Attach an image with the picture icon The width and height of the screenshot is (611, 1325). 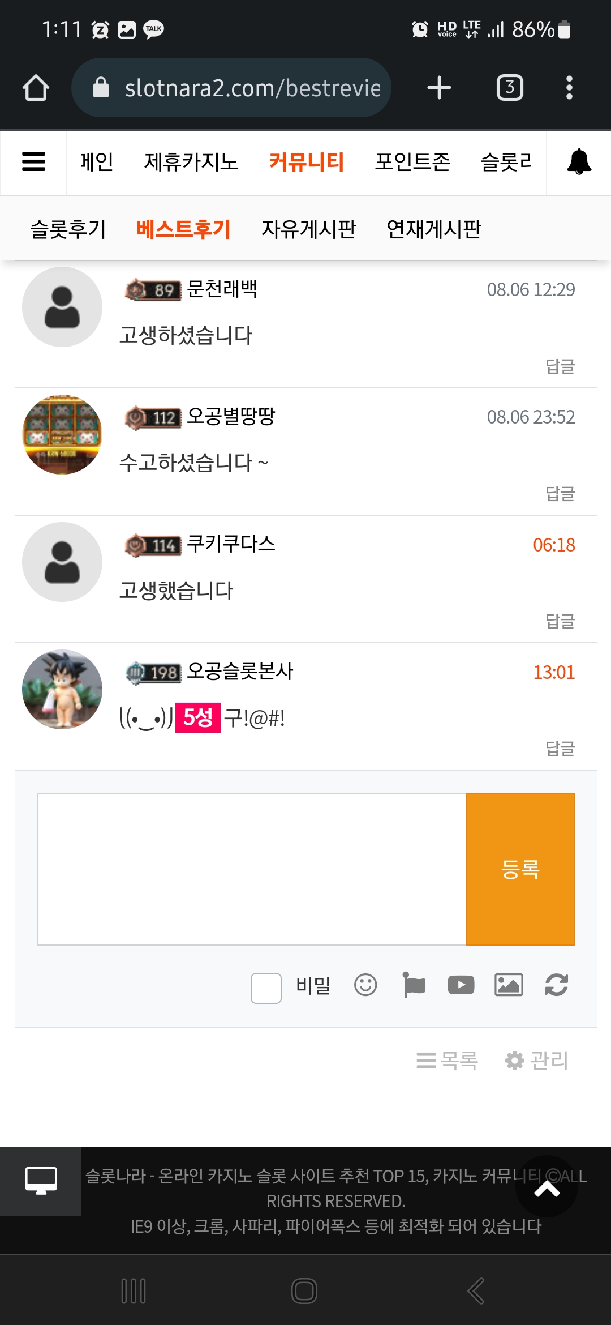coord(509,985)
